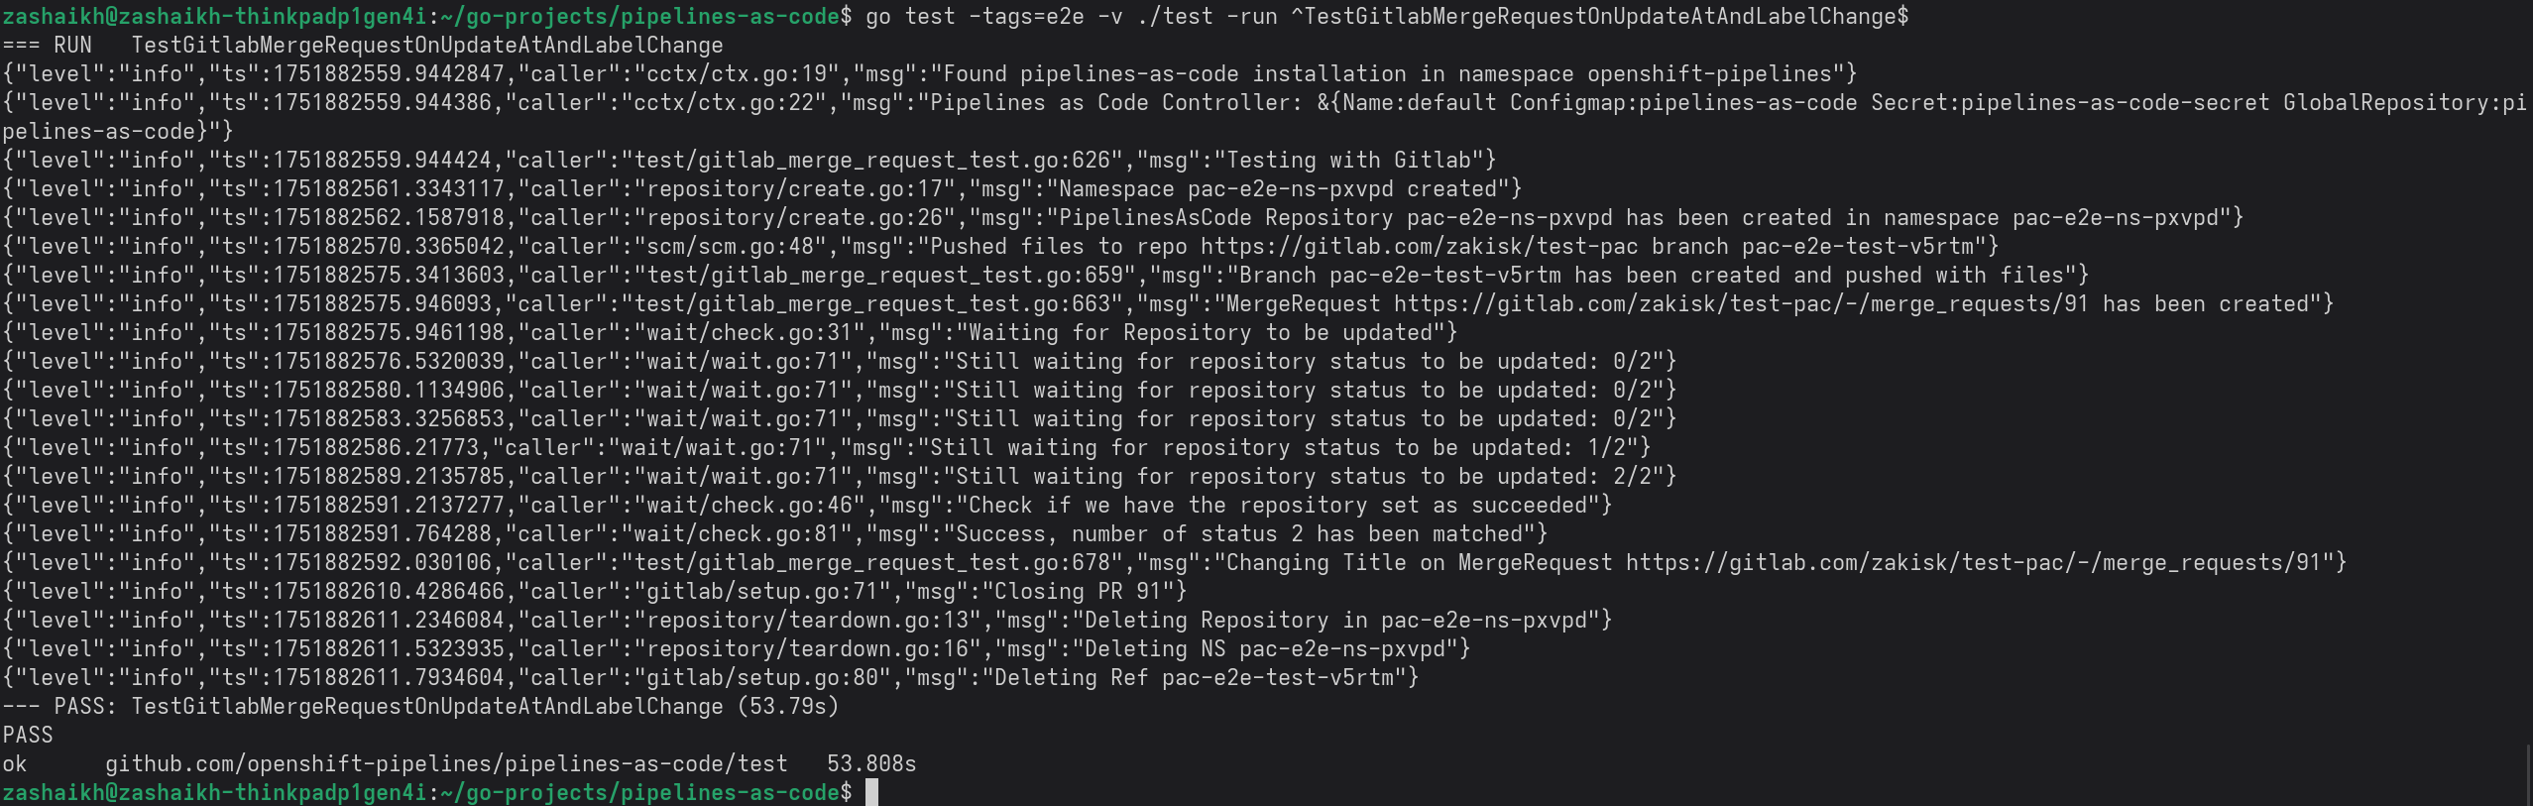Open merge request URL in "Changing Title" line
This screenshot has width=2533, height=806.
(1973, 562)
